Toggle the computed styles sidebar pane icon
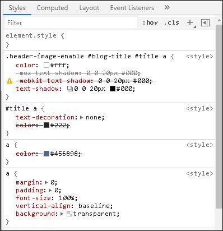223x231 pixels. pyautogui.click(x=205, y=23)
